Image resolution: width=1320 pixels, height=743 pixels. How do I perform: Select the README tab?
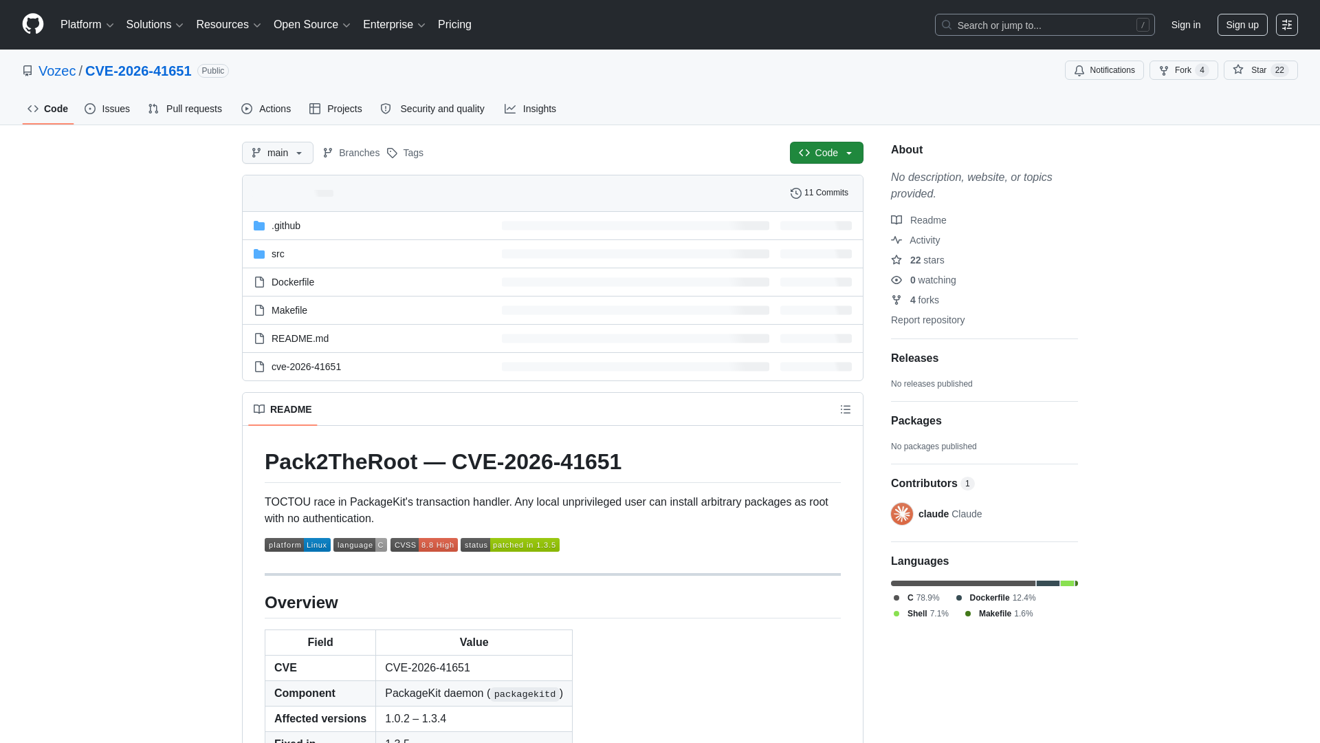(283, 409)
